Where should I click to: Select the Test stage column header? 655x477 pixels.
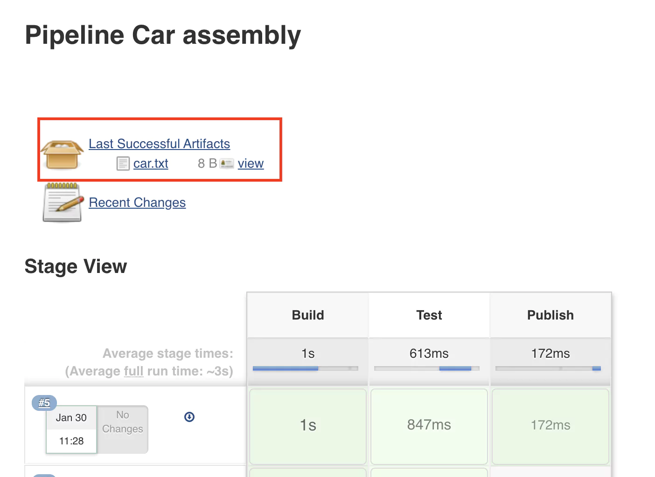(429, 315)
